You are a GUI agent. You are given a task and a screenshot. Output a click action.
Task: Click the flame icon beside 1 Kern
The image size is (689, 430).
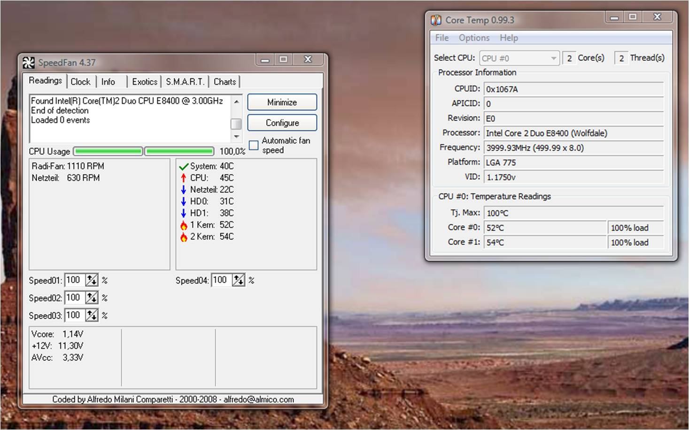184,225
